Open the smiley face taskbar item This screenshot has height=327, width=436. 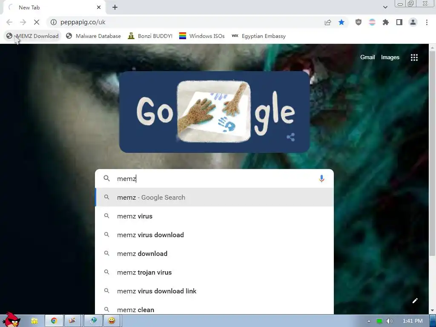(x=112, y=321)
